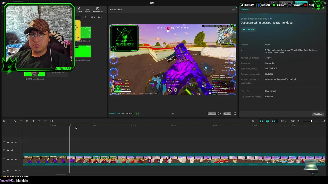Open the Reproductor hamburger menu
The height and width of the screenshot is (184, 328).
[x=233, y=10]
